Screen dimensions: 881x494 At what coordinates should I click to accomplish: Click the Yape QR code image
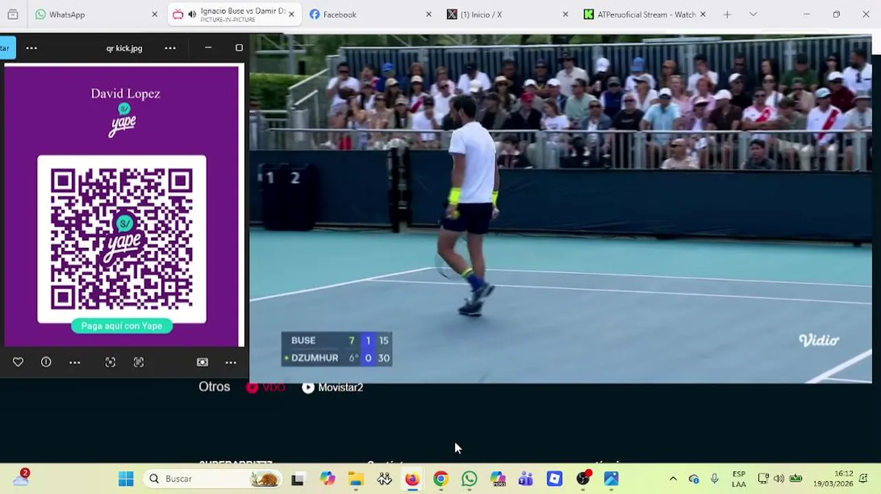point(121,239)
